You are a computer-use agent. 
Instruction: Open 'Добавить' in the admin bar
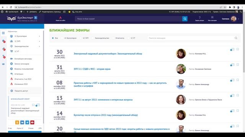pos(32,12)
